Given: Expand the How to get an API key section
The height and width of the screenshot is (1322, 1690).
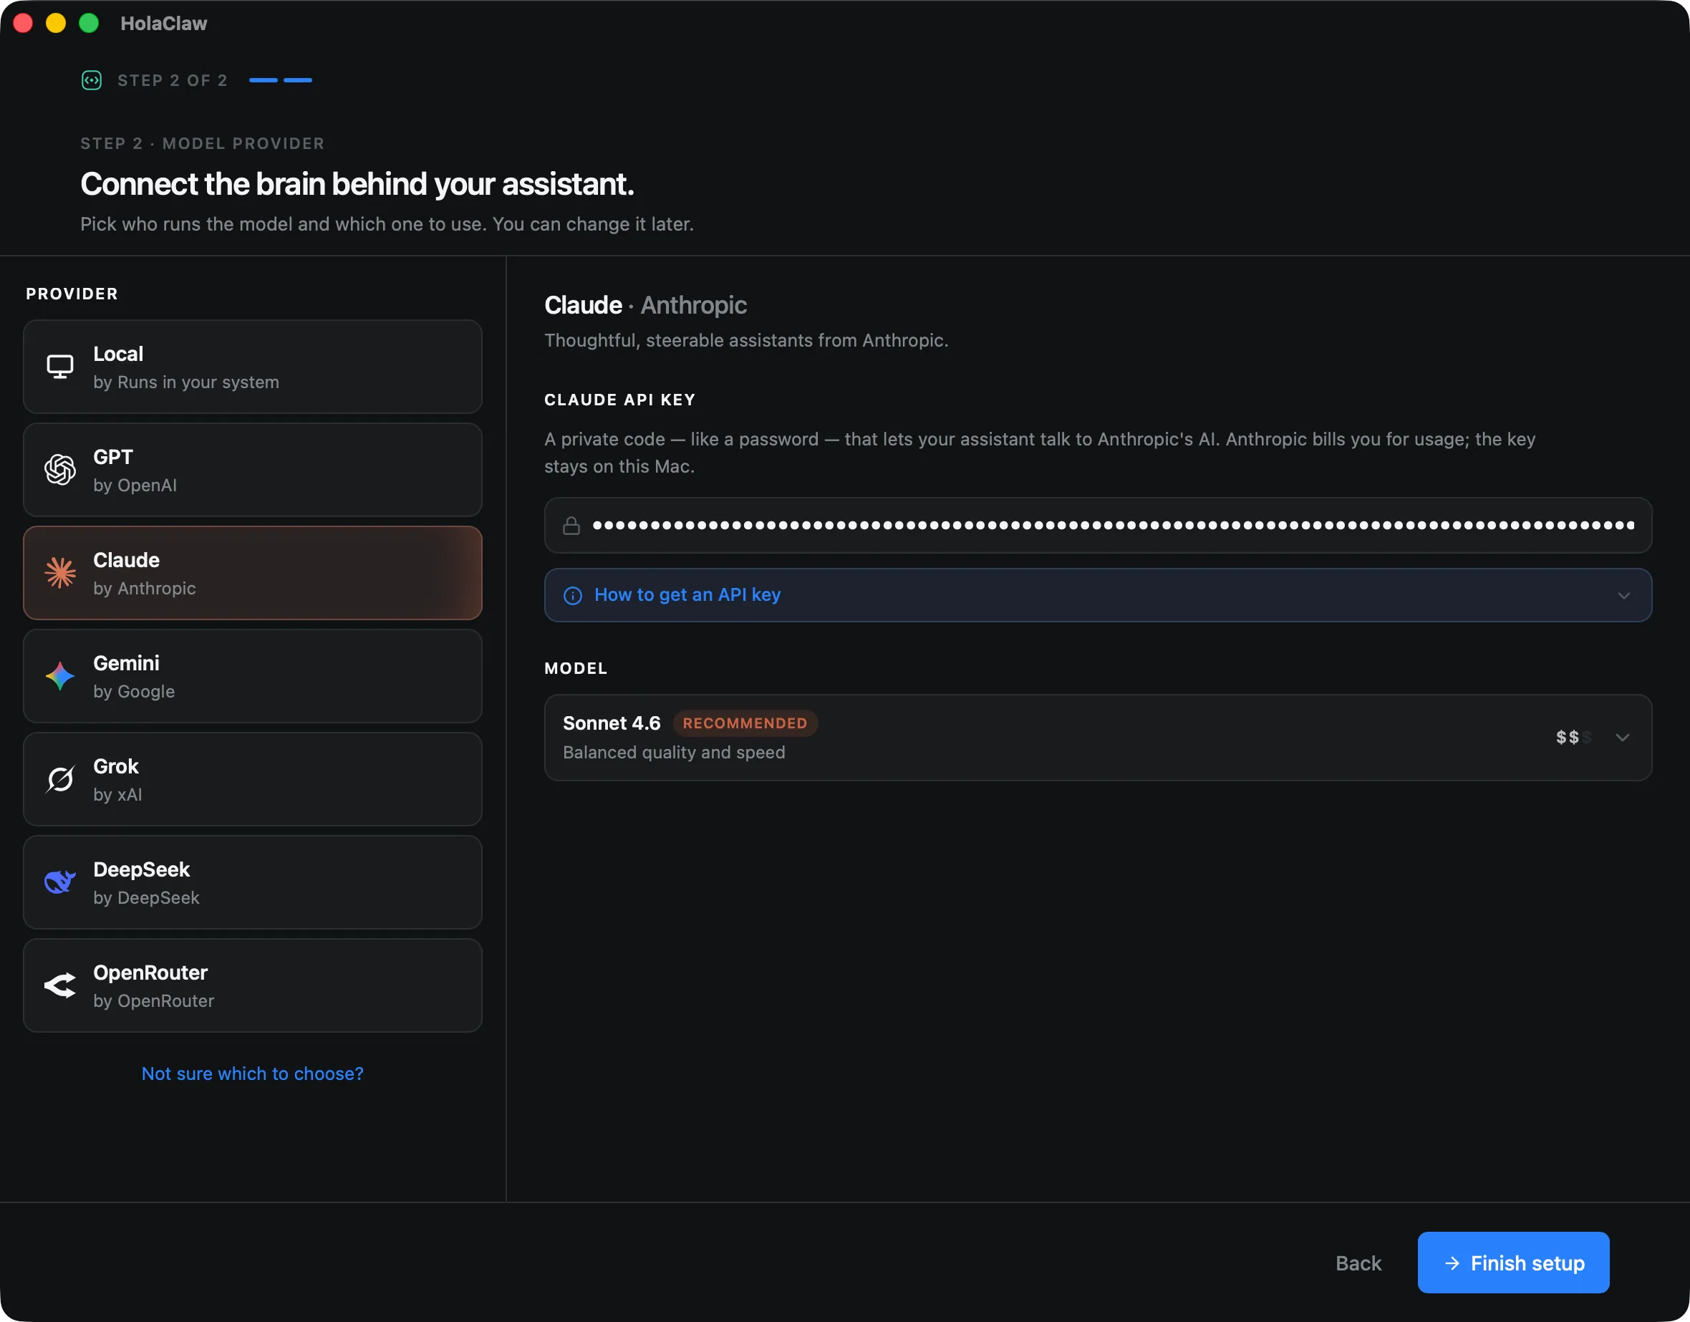Looking at the screenshot, I should (1098, 595).
